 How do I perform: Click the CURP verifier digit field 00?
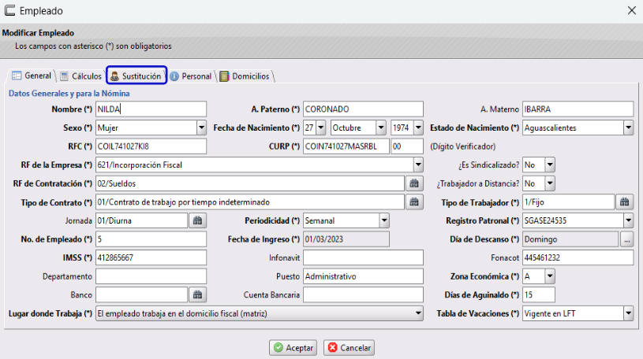click(x=407, y=146)
